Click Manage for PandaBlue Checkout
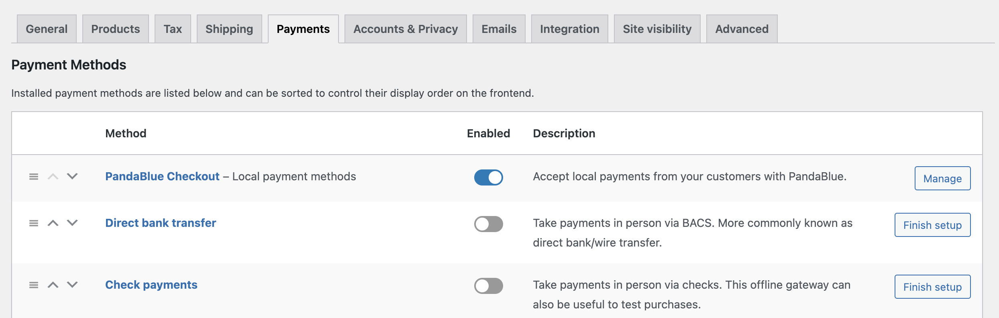Screen dimensions: 999x318 tap(942, 178)
